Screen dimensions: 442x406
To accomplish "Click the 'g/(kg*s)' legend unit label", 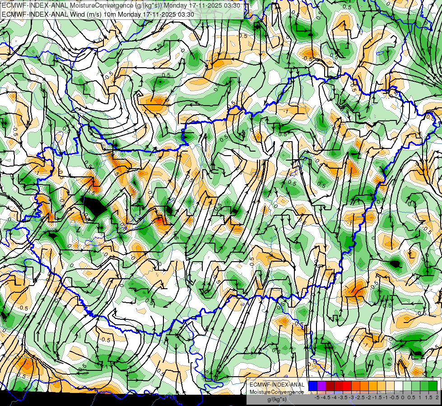I will point(277,400).
